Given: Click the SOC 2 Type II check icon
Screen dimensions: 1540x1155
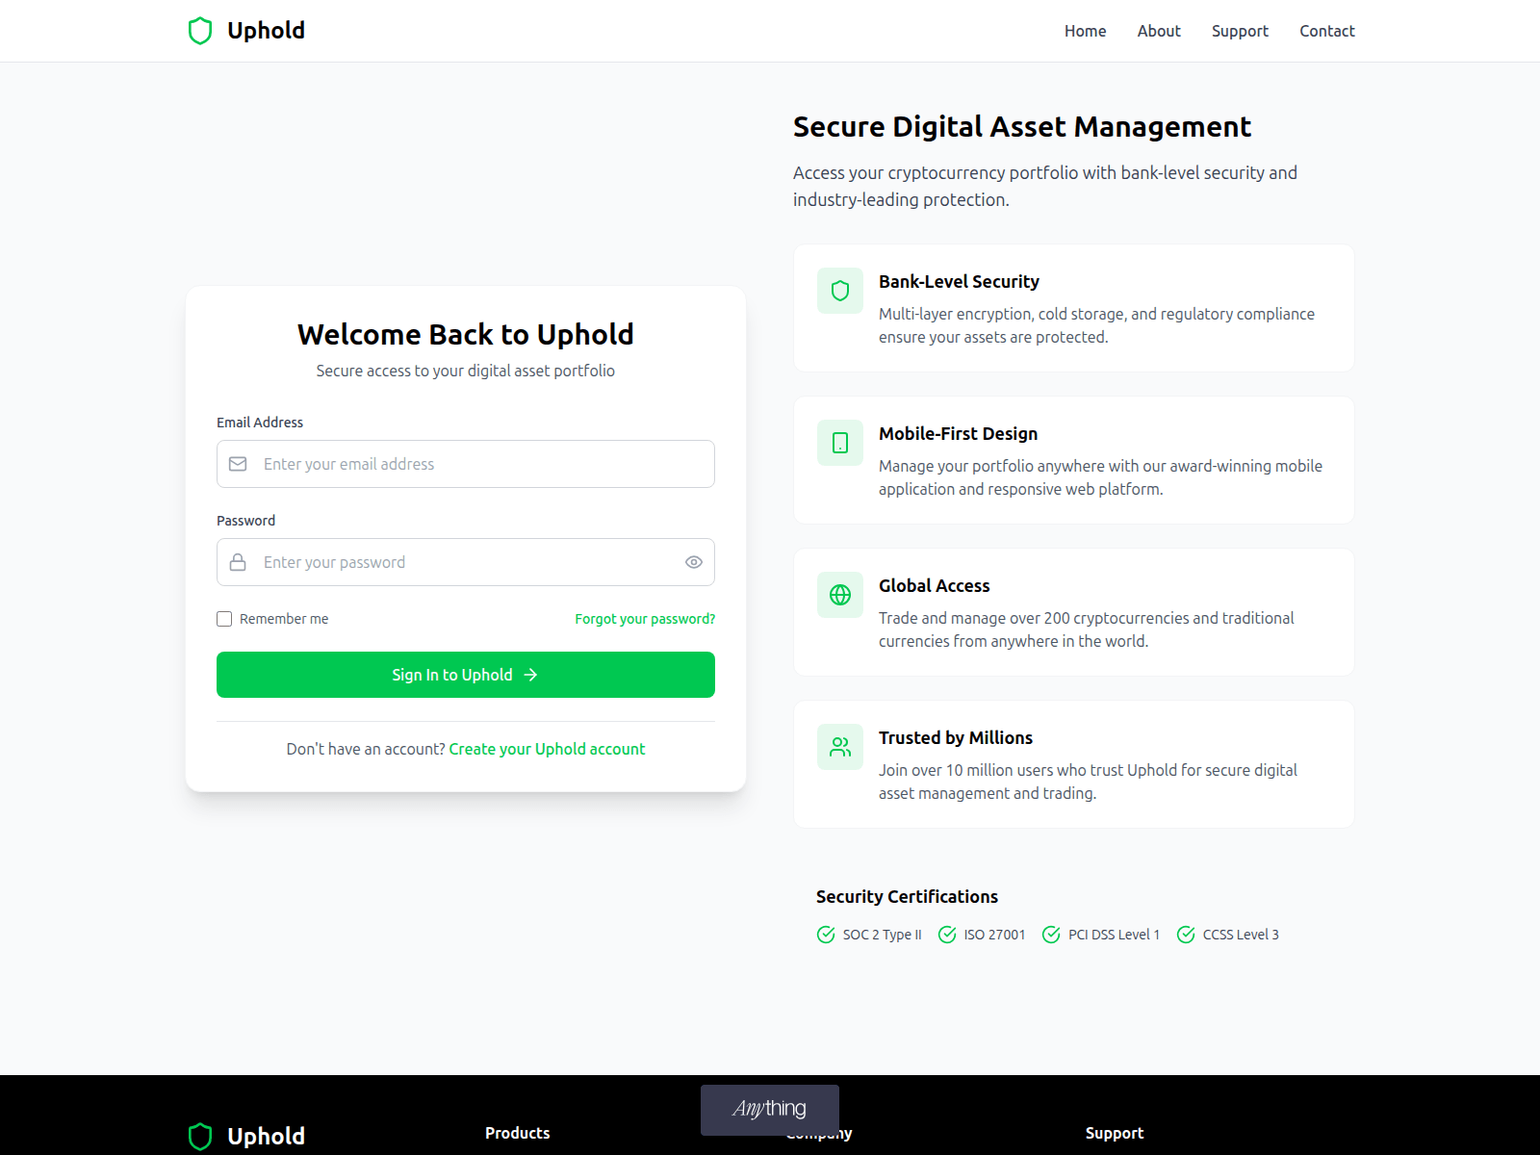Looking at the screenshot, I should coord(826,935).
